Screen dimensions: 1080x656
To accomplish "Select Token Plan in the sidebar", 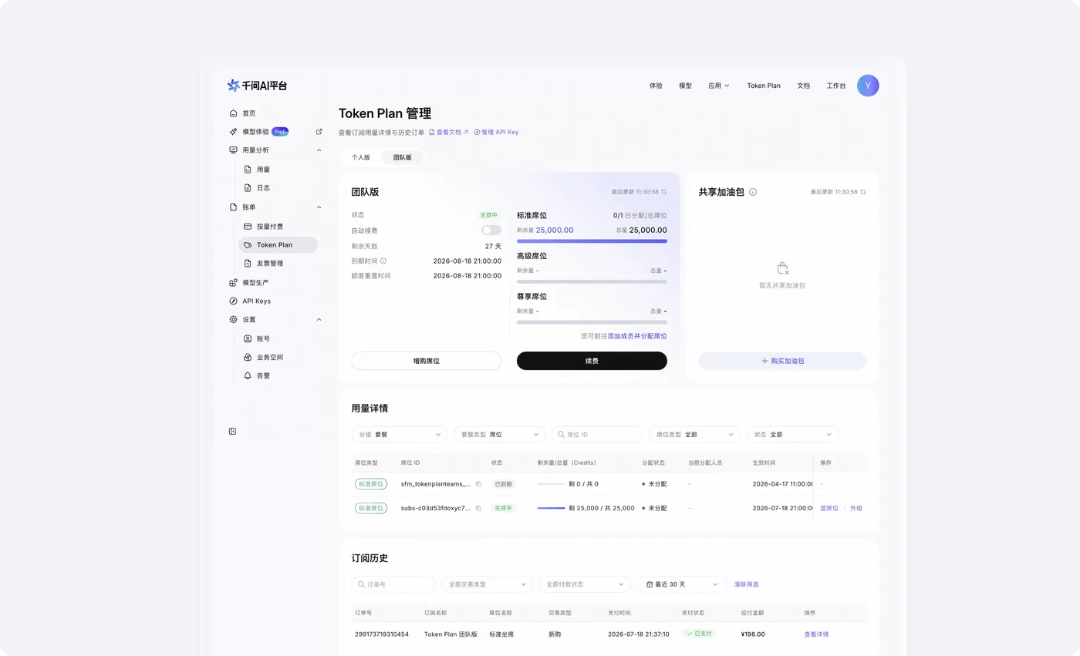I will click(278, 245).
